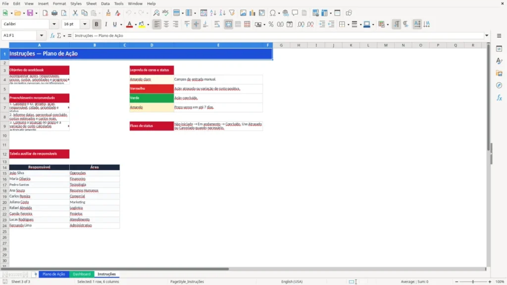
Task: Format as Percent icon
Action: (271, 24)
